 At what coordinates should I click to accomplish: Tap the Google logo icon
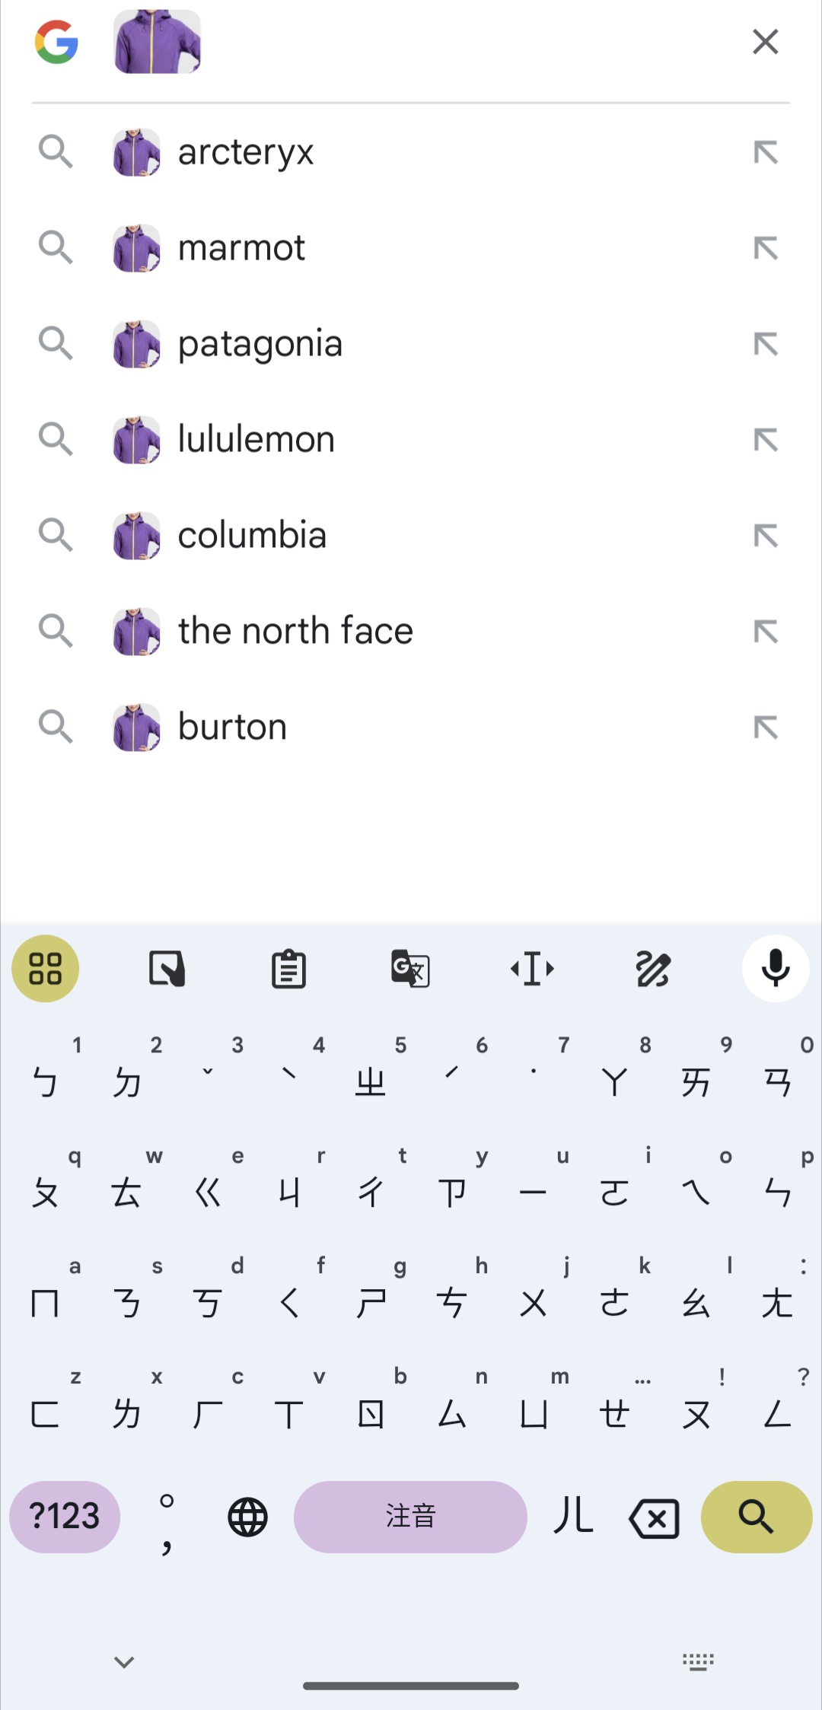point(56,42)
